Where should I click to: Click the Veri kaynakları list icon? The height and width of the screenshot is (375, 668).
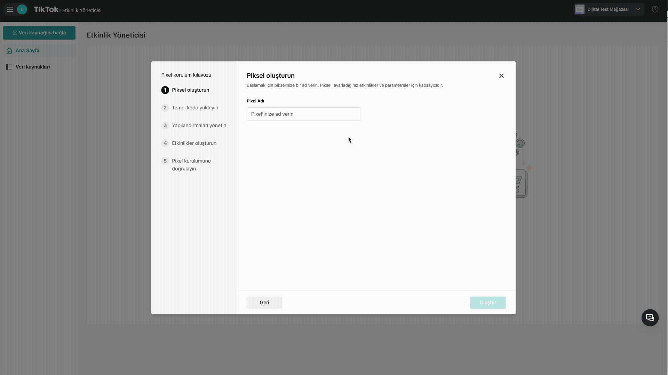click(9, 67)
